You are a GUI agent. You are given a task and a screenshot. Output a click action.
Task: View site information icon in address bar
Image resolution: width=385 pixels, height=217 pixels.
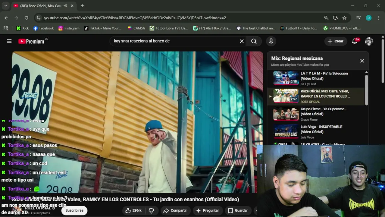[x=38, y=18]
